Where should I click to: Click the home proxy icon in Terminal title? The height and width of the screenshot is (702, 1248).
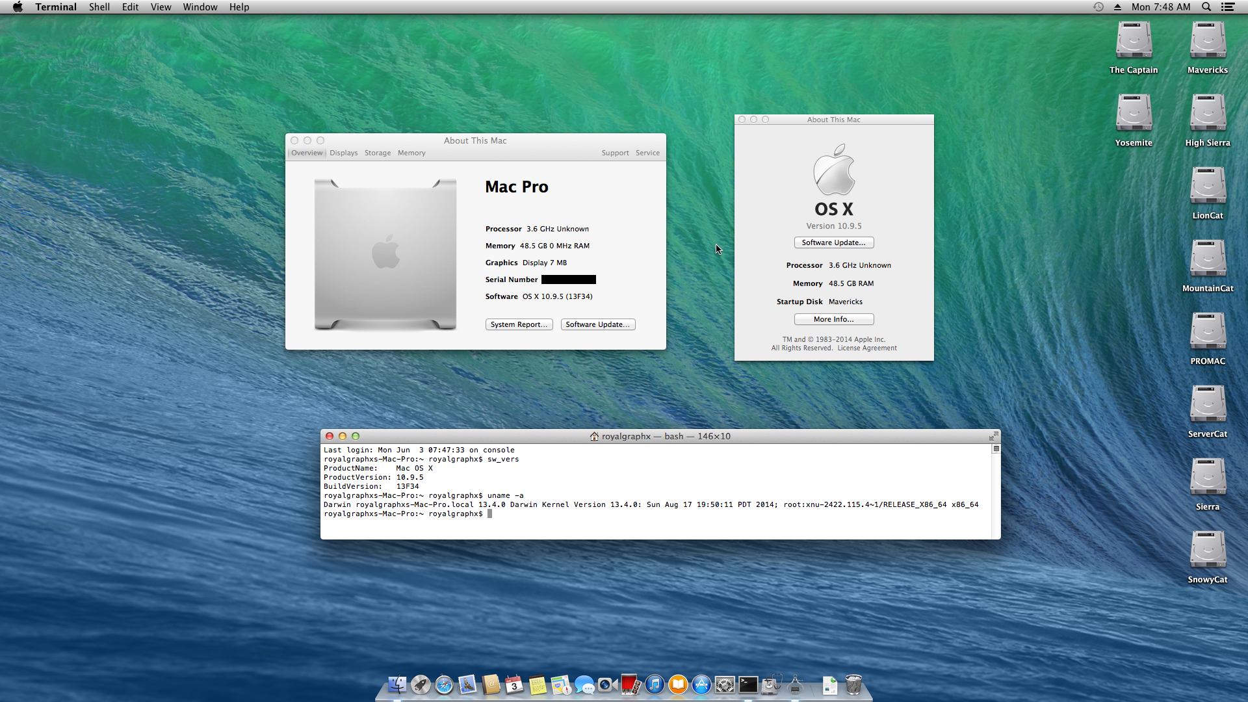point(594,436)
